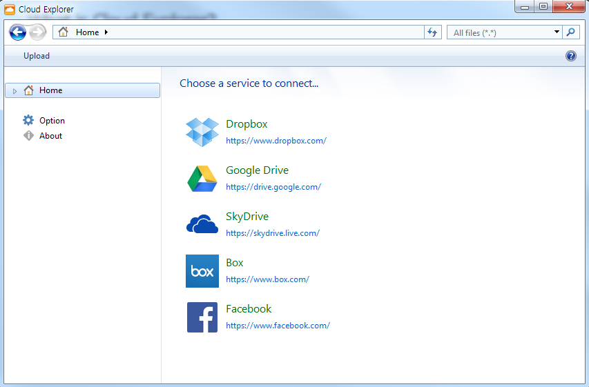The height and width of the screenshot is (387, 589).
Task: Open the https://skydrive.live.com/ link
Action: pos(272,233)
